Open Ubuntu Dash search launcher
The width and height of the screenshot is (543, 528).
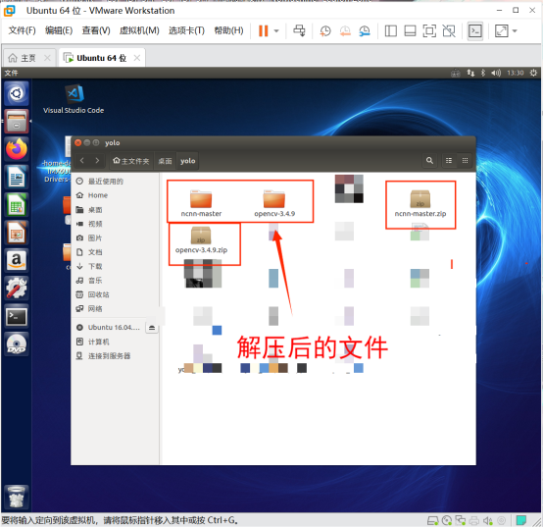(17, 93)
